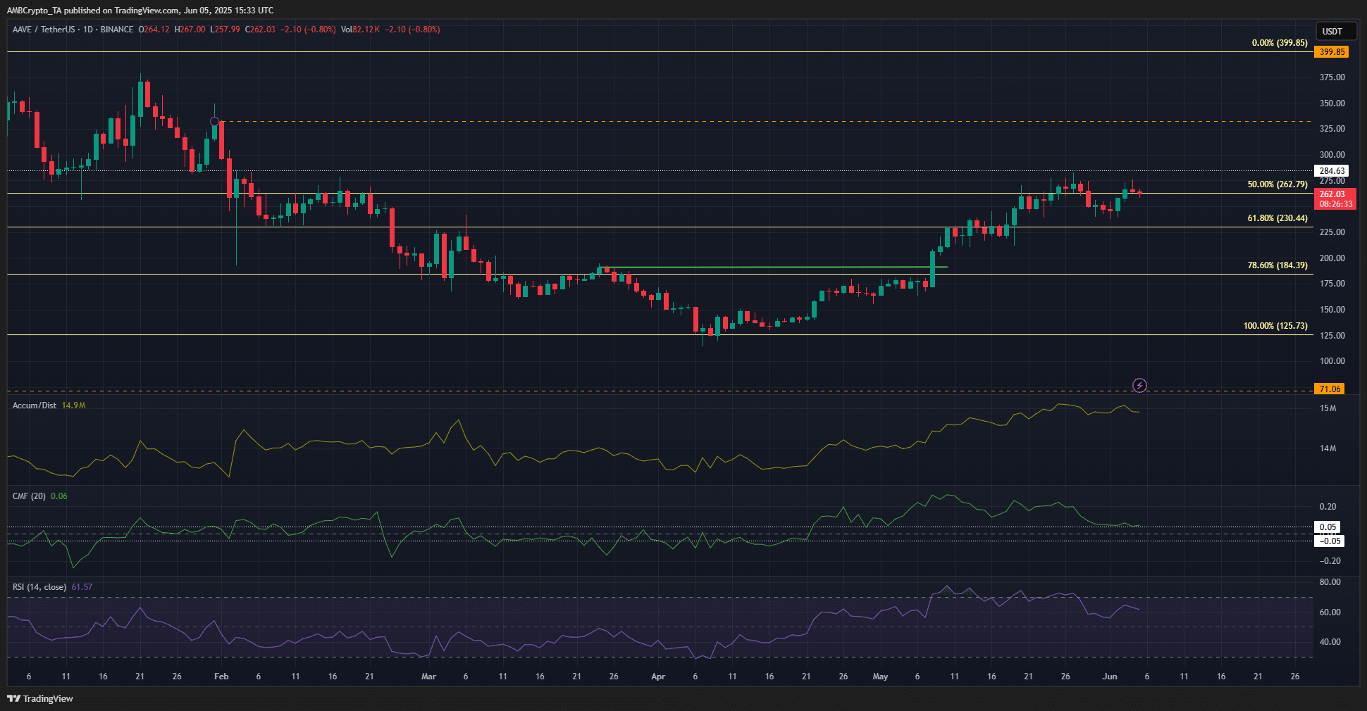Click the red 262.03 current price label
Image resolution: width=1367 pixels, height=711 pixels.
[x=1332, y=194]
